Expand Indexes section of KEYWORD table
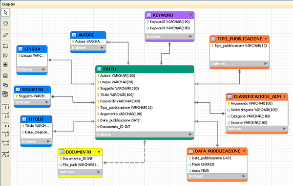The height and width of the screenshot is (186, 293). point(190,36)
